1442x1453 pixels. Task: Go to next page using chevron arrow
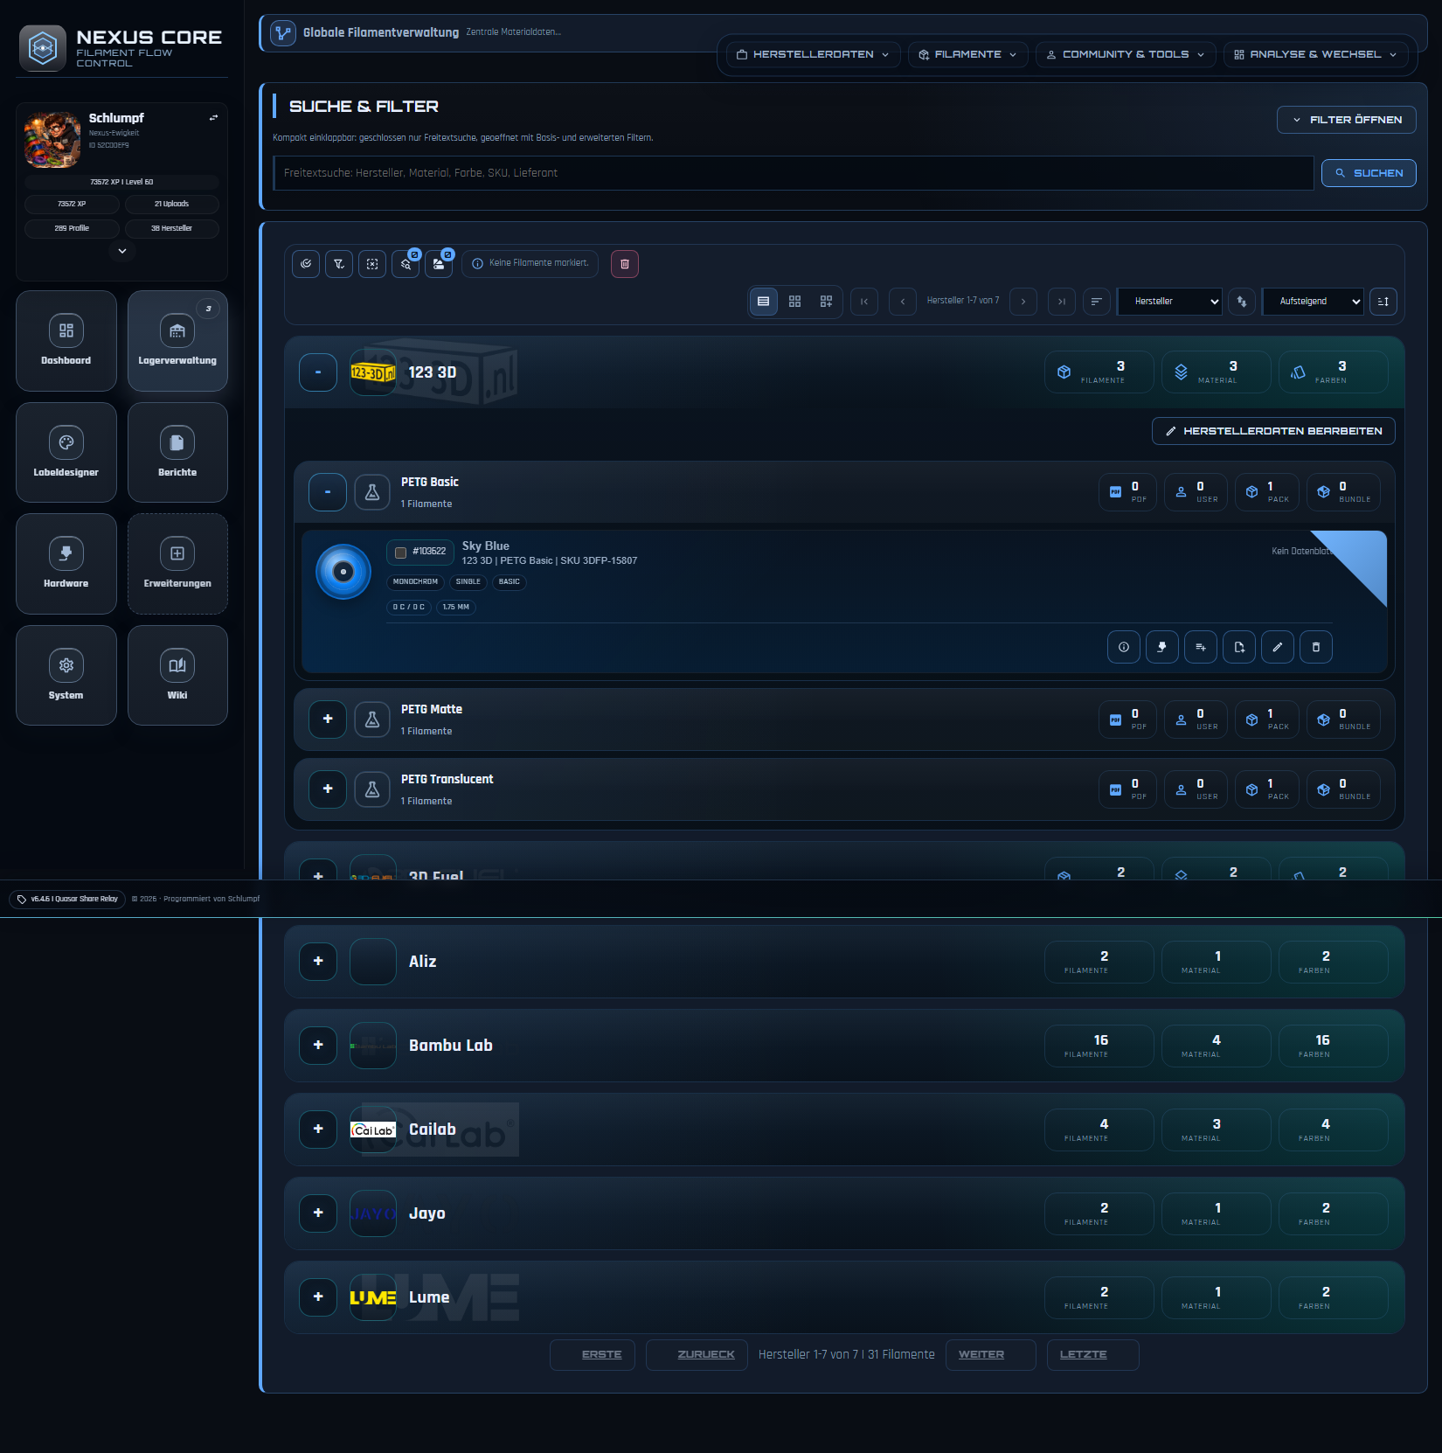pos(1023,302)
